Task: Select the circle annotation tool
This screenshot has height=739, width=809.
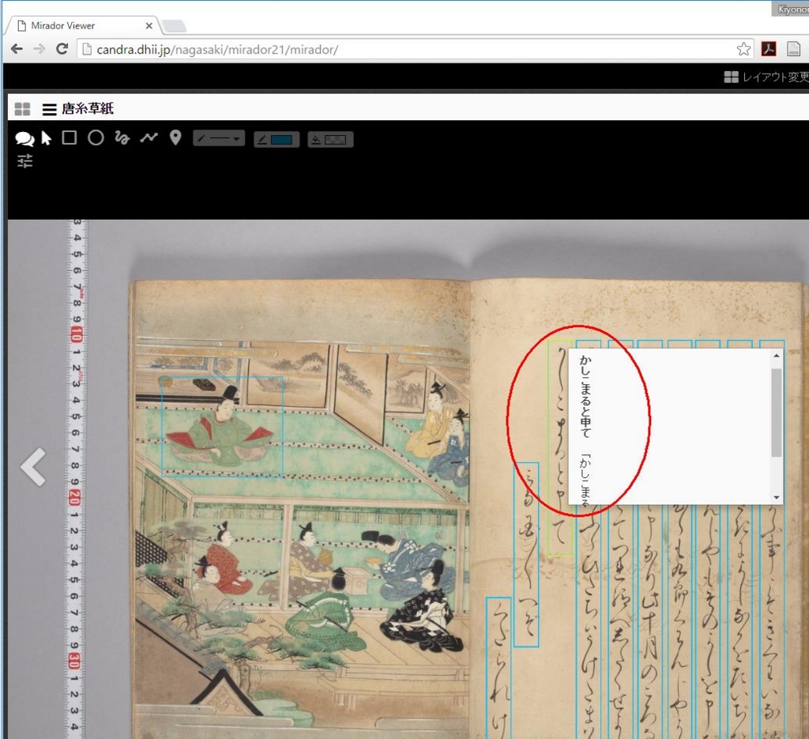Action: (x=96, y=138)
